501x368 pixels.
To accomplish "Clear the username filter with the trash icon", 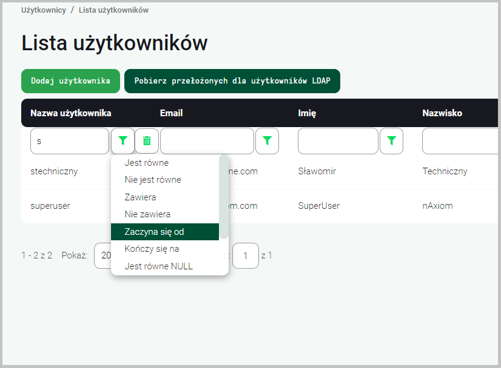I will [146, 140].
